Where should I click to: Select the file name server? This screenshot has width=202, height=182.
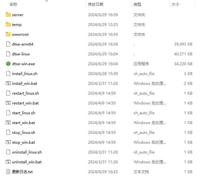pos(18,15)
